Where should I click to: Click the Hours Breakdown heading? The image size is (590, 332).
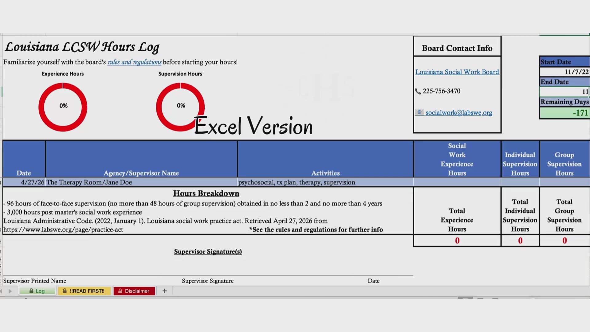tap(206, 193)
